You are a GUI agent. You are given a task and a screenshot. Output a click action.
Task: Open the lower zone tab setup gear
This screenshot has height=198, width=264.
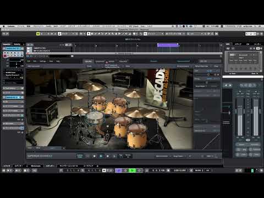[97, 166]
